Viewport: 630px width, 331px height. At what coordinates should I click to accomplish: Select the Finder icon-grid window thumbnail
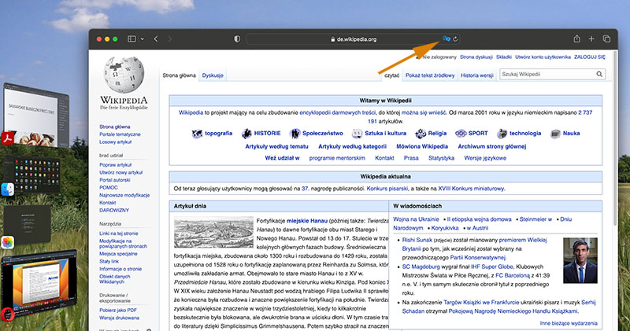click(33, 175)
